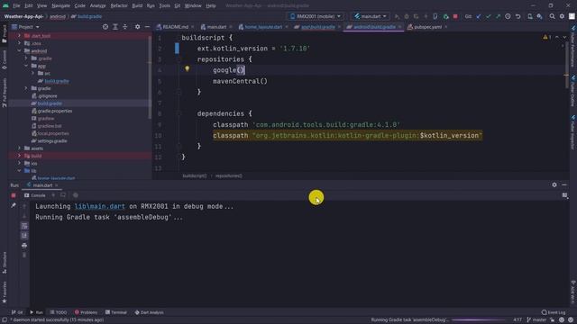
Task: Click the print icon in Run console sidebar
Action: 24,246
